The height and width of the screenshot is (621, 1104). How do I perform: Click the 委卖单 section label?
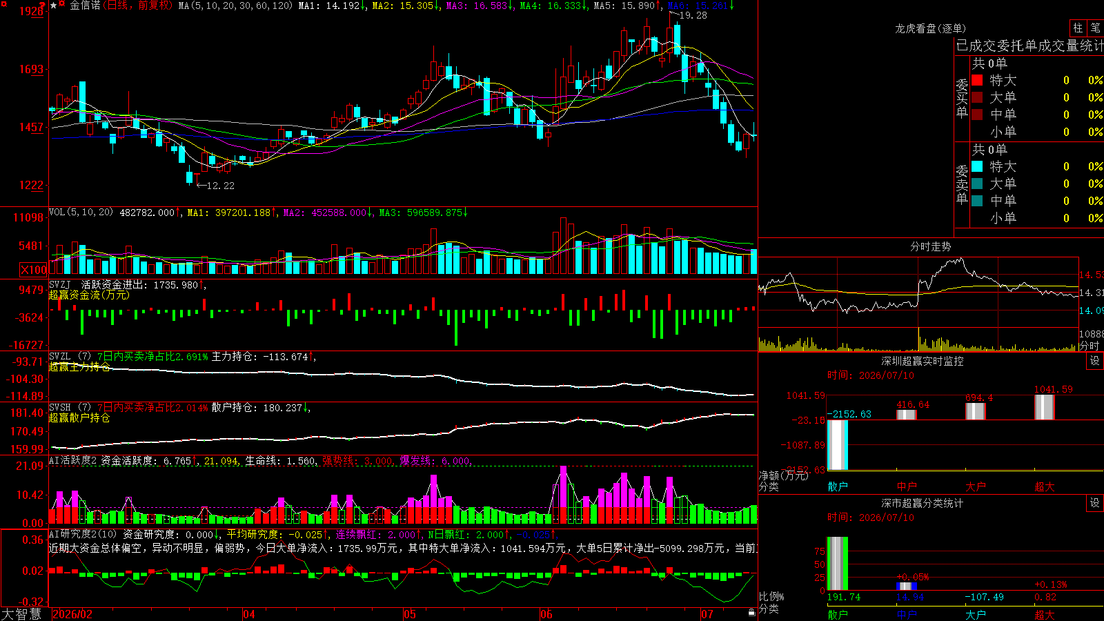tap(962, 185)
